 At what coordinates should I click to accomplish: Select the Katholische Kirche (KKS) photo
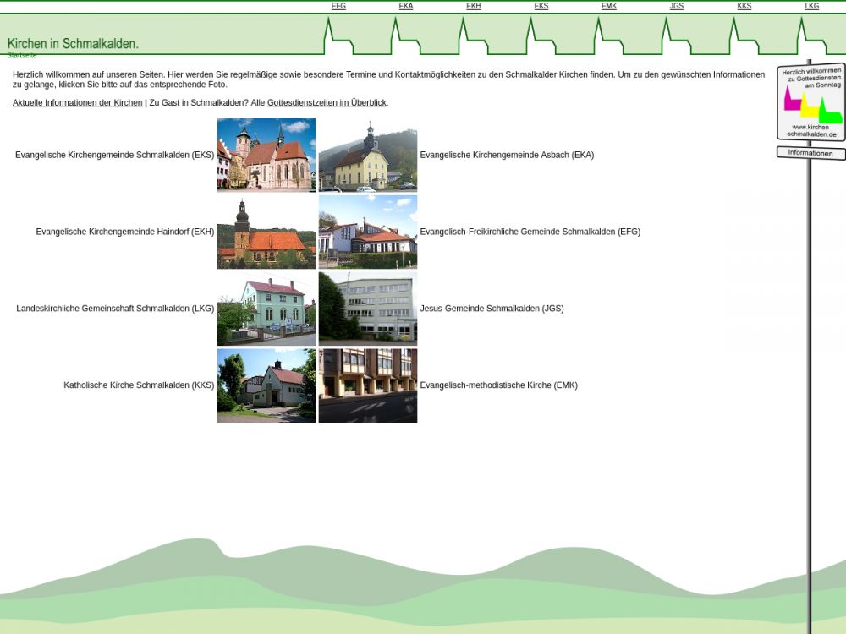pos(266,385)
